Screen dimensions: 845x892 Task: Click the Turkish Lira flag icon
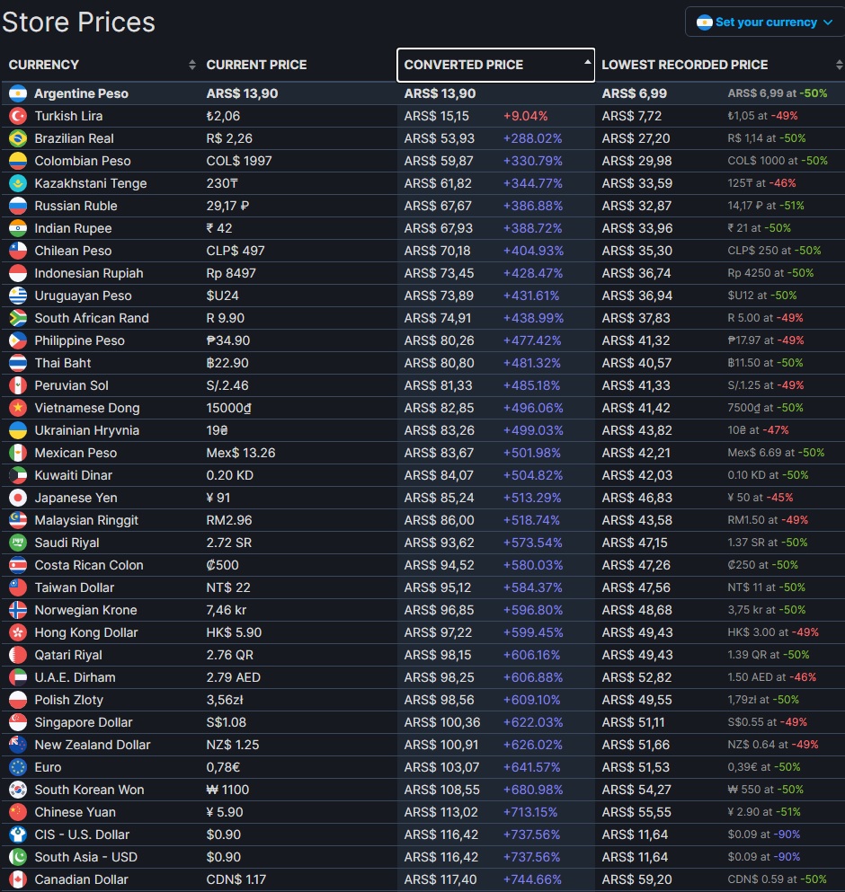click(x=18, y=116)
